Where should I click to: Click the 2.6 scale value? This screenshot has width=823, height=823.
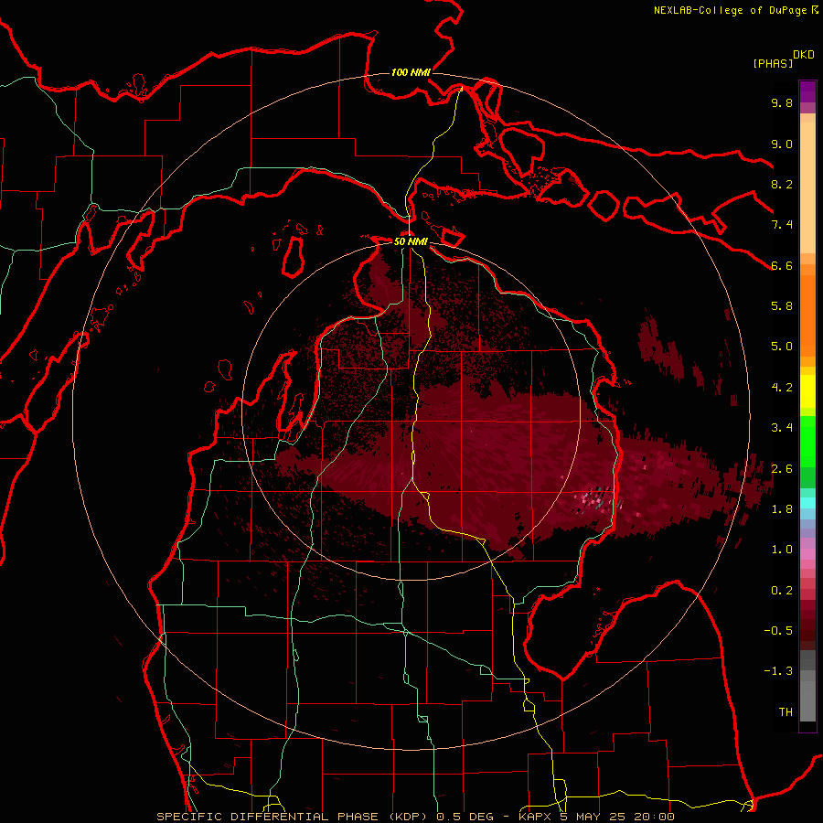coord(782,469)
